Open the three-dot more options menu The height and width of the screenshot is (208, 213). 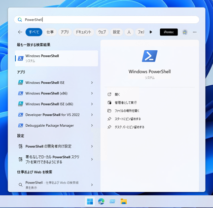pyautogui.click(x=195, y=32)
